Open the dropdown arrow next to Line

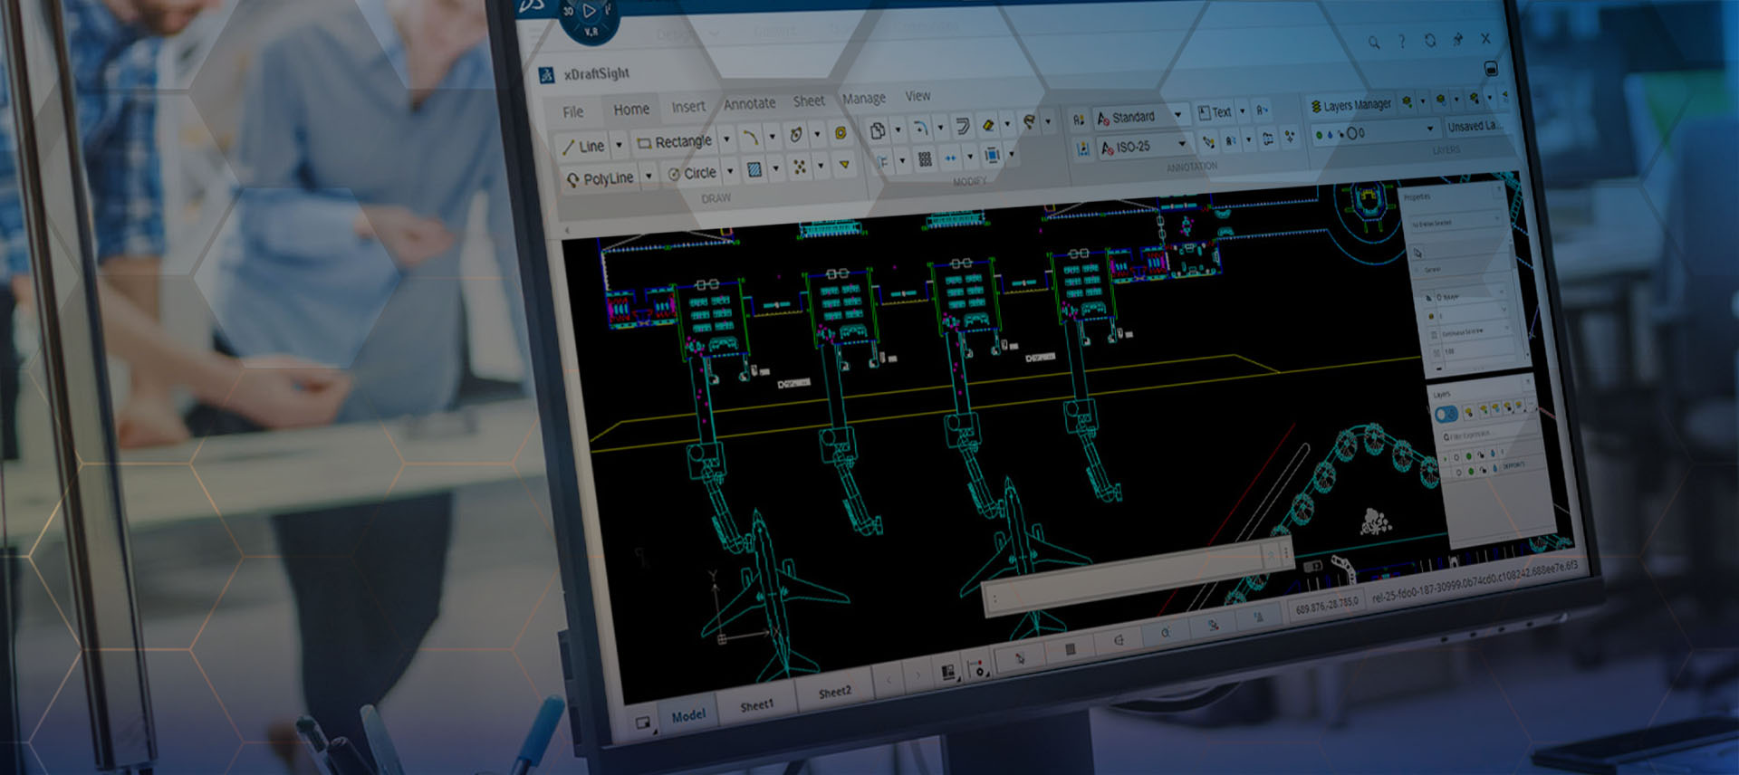(620, 145)
